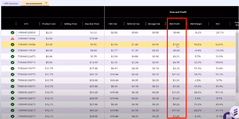The width and height of the screenshot is (239, 119).
Task: Click the $1.49 referral fee cell
Action: [x=135, y=45]
